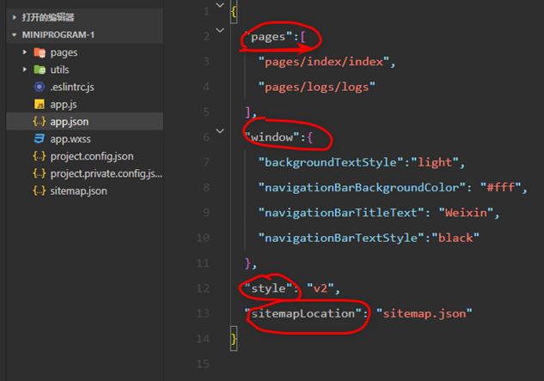The width and height of the screenshot is (544, 381).
Task: Click the app.wxss stylesheet icon
Action: click(39, 139)
